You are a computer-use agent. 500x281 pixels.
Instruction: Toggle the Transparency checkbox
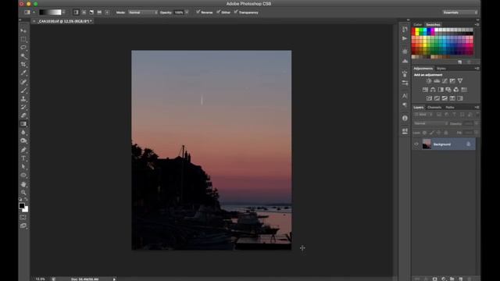236,12
